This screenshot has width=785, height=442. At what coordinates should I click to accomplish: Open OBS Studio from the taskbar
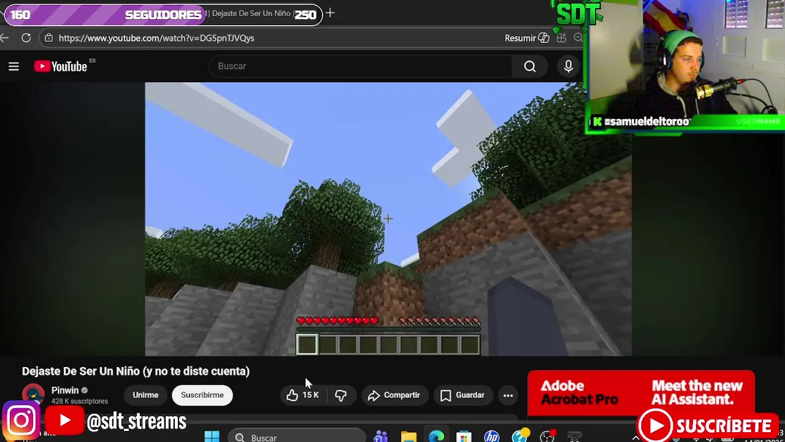click(x=547, y=437)
